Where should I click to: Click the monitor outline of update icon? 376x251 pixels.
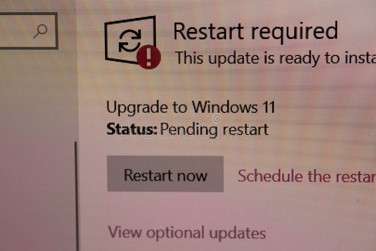[131, 40]
